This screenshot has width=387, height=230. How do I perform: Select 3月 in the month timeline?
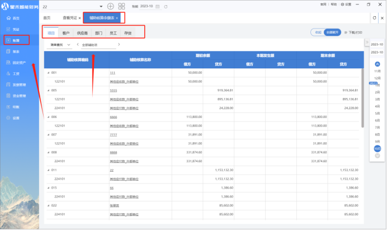(377, 98)
